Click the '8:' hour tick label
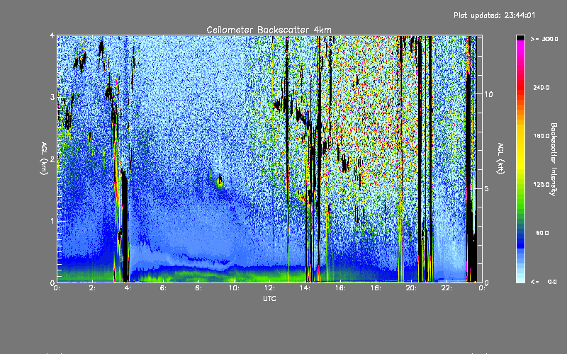This screenshot has height=354, width=567. pyautogui.click(x=199, y=288)
